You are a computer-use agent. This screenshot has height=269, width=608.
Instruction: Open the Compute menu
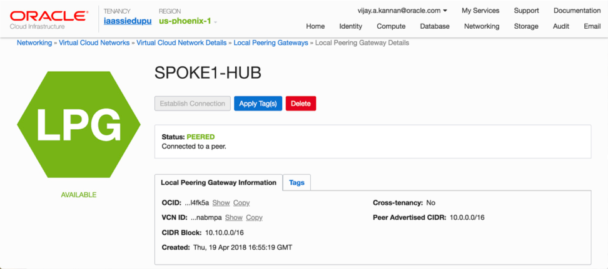point(391,26)
